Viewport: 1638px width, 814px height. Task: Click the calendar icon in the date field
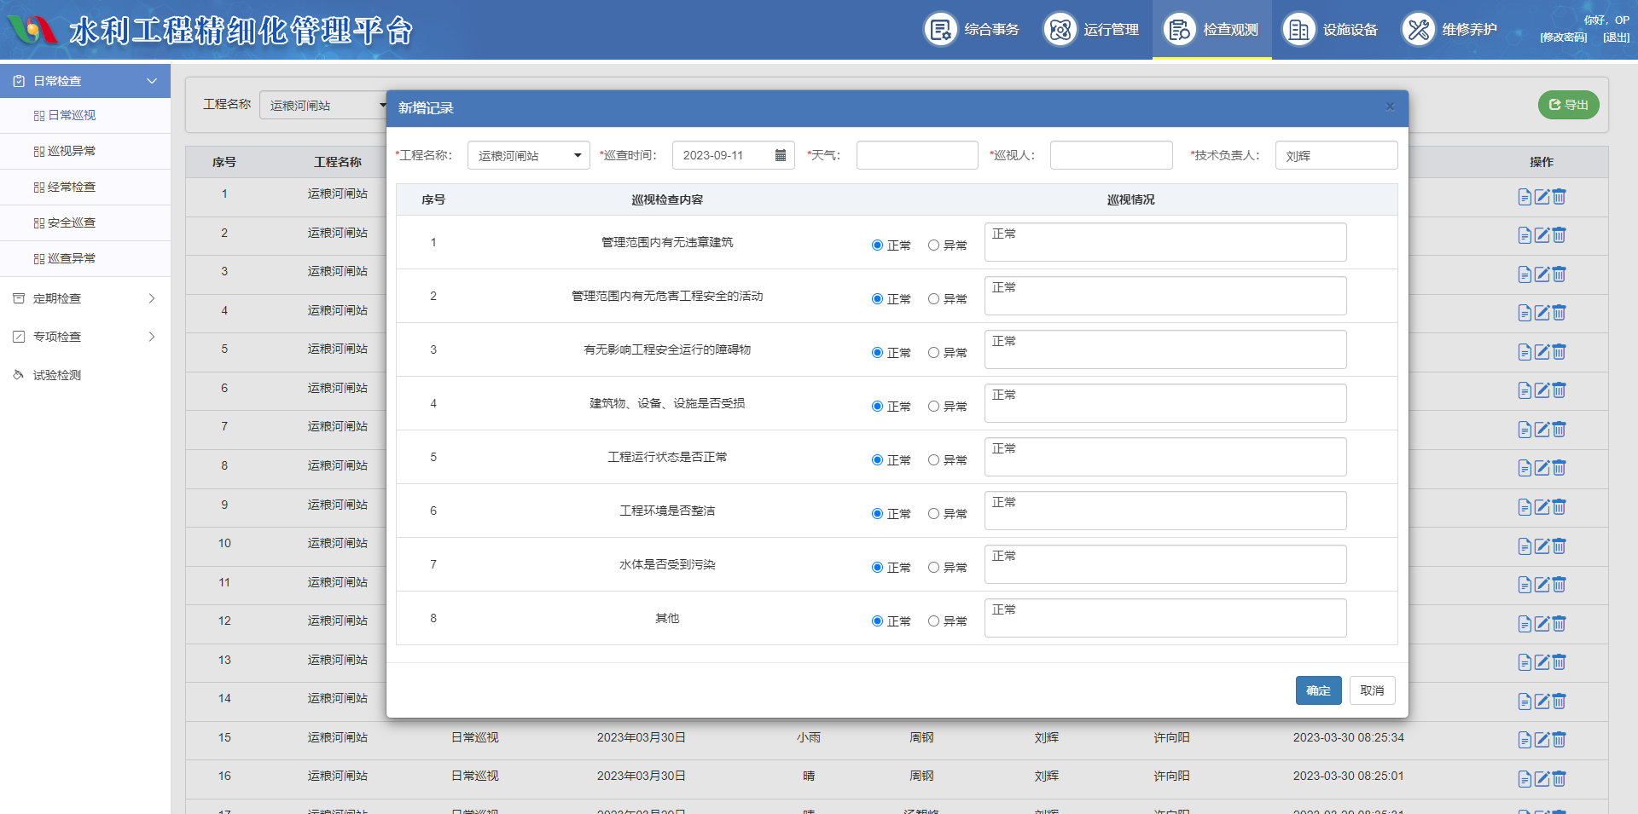[x=780, y=155]
